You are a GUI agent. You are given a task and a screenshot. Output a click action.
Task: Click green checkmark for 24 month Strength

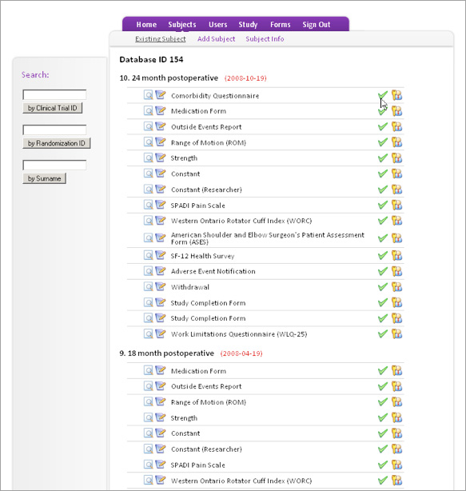click(x=382, y=158)
